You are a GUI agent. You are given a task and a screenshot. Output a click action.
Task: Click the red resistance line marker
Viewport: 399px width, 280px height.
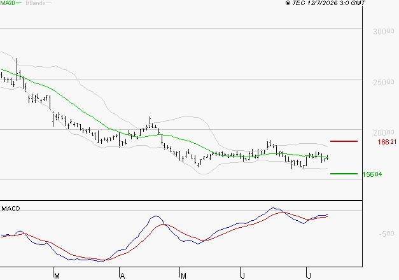(344, 141)
